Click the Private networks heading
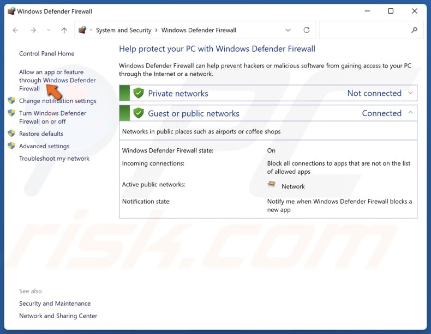 click(178, 93)
